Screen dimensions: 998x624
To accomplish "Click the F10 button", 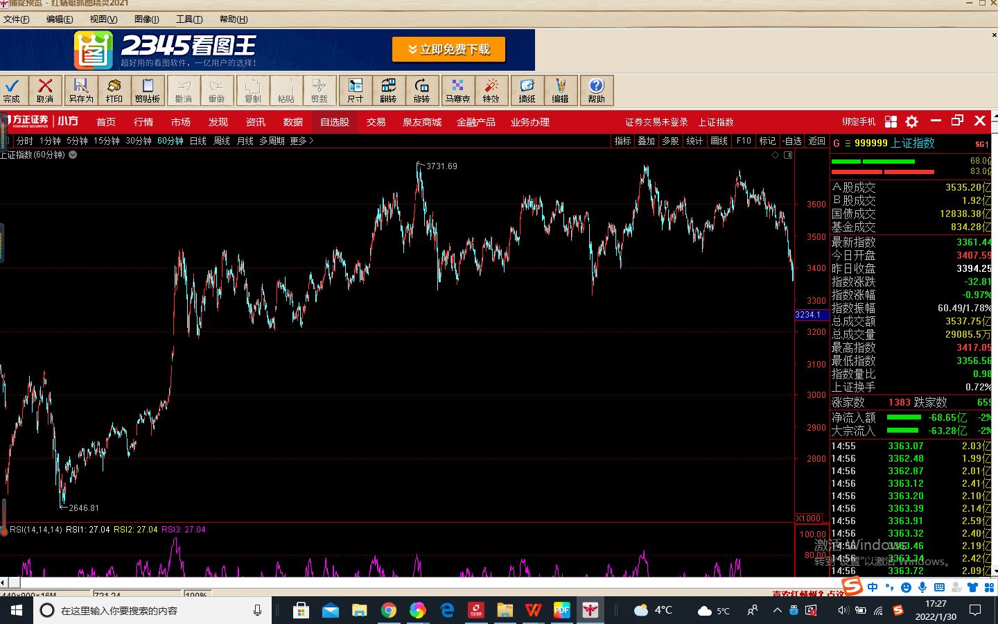I will 744,141.
